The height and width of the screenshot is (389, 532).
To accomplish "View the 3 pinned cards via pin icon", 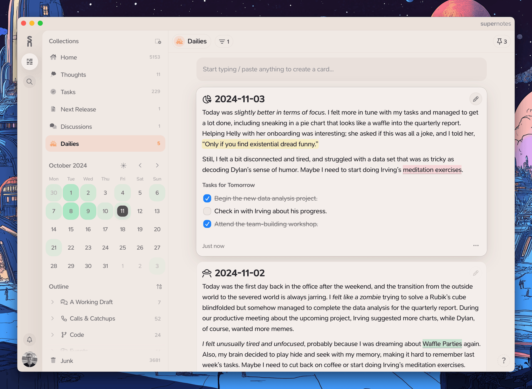I will click(501, 41).
